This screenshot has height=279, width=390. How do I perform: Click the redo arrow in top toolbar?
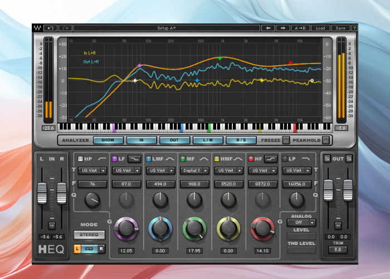pos(65,28)
